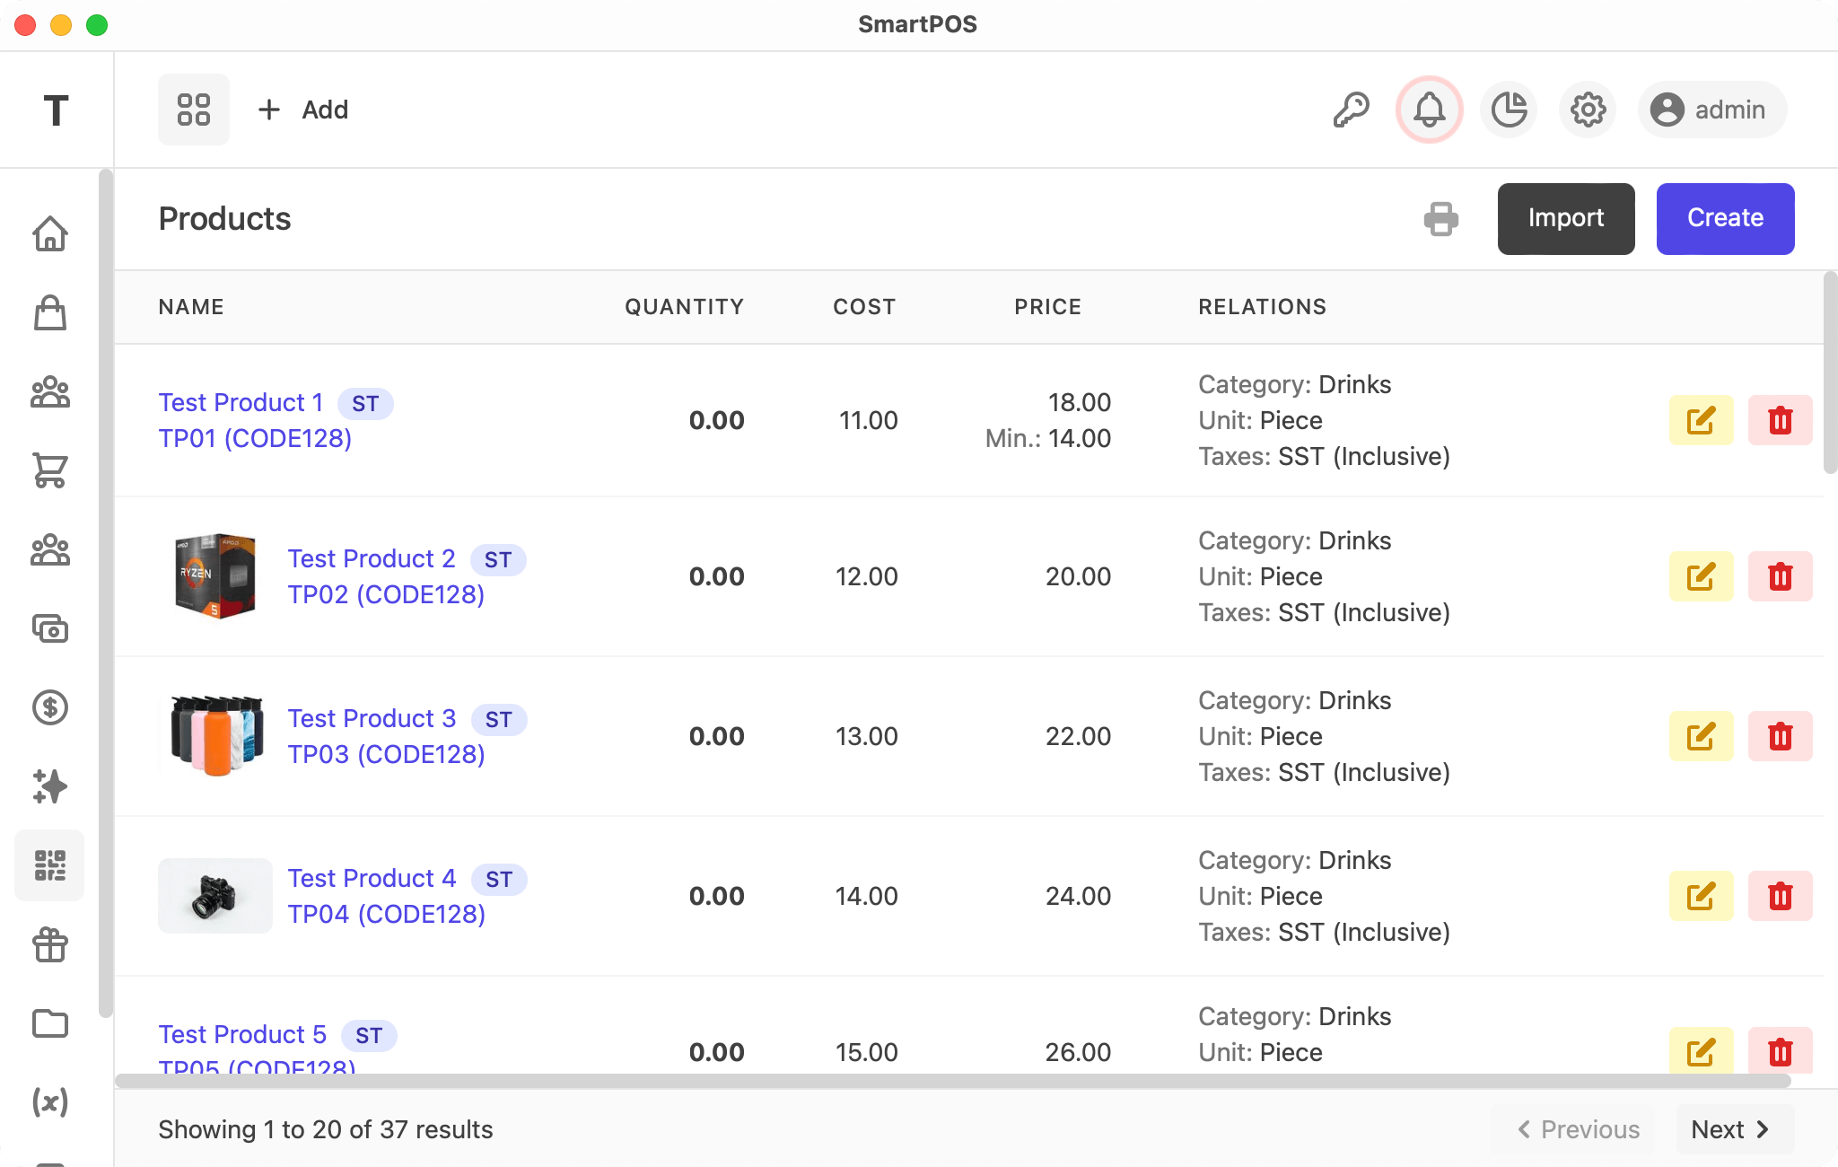Click the Test Product 4 camera thumbnail

[x=215, y=896]
